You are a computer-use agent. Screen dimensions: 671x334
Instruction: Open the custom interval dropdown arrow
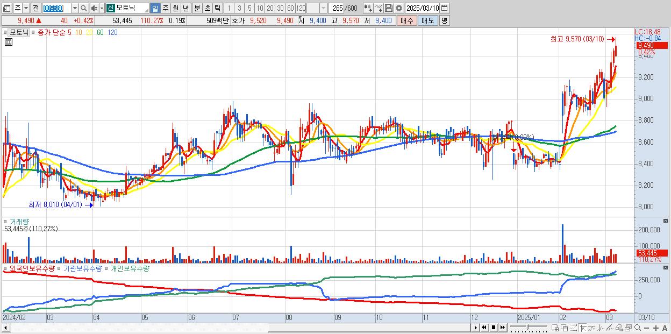(x=323, y=8)
